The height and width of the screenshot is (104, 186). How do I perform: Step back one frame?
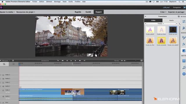(x=67, y=61)
